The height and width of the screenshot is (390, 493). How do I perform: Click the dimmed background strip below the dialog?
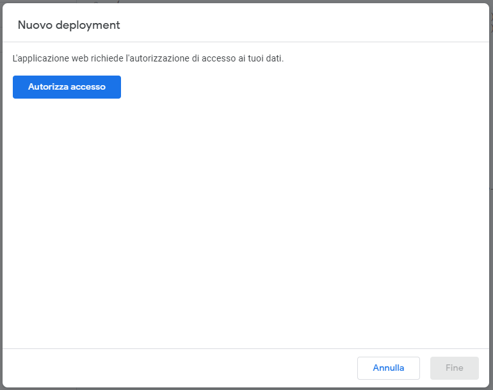[x=247, y=388]
